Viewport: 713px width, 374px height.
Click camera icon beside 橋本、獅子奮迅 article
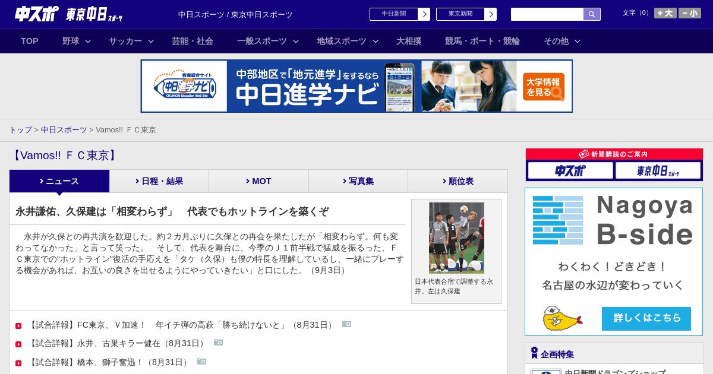point(202,362)
